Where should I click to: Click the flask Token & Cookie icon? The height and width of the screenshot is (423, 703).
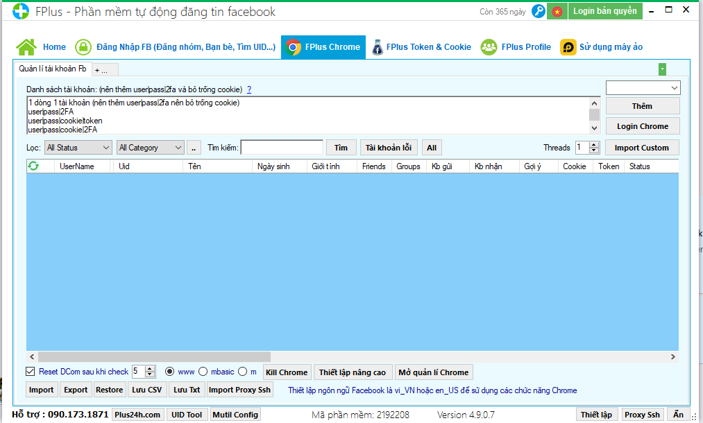tap(378, 47)
